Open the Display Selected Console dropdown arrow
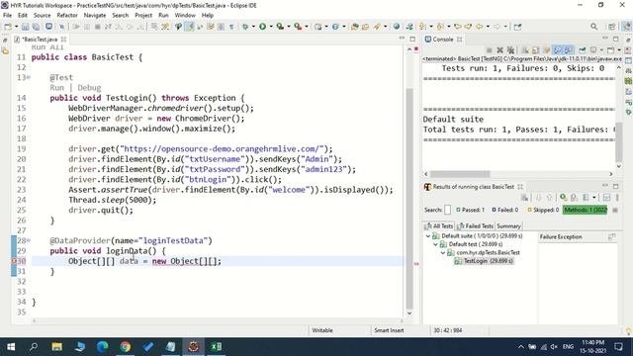 (x=601, y=50)
